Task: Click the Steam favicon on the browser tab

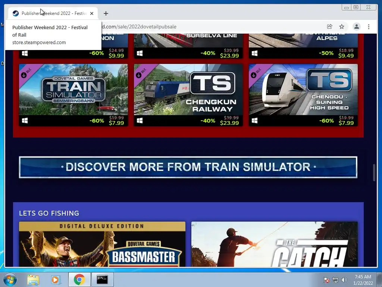Action: click(16, 13)
